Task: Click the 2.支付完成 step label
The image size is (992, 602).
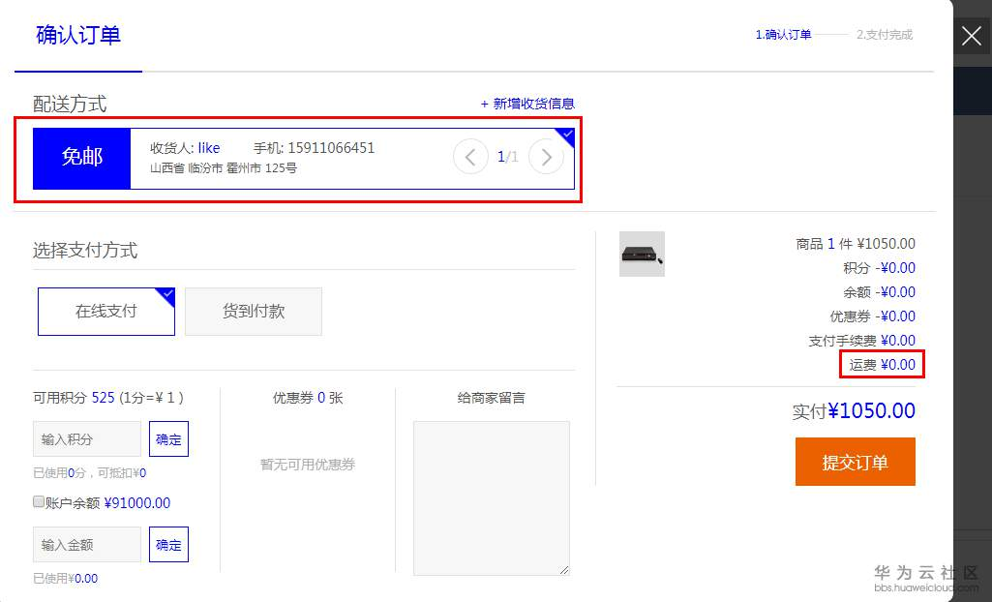Action: click(x=885, y=35)
